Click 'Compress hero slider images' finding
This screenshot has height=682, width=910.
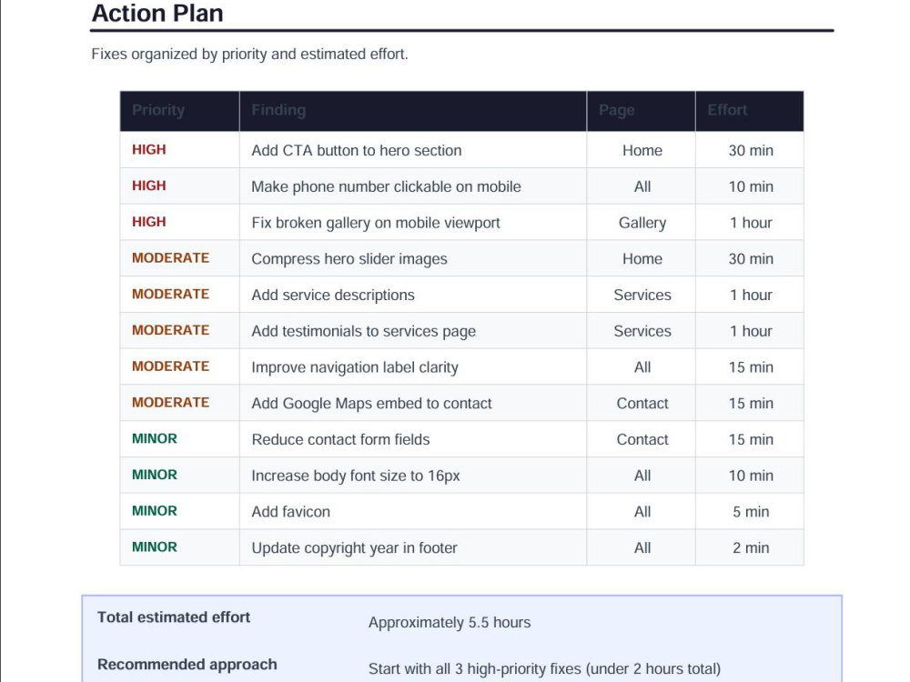pos(349,258)
